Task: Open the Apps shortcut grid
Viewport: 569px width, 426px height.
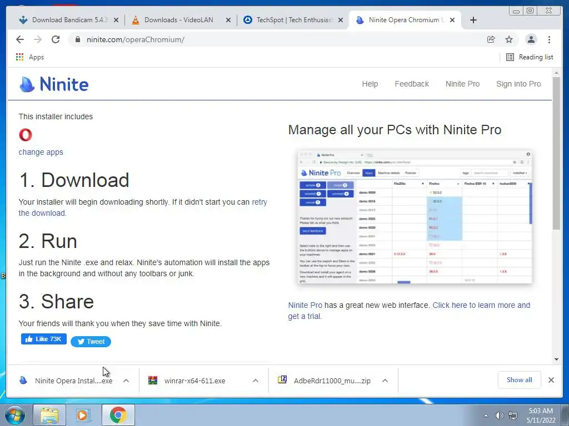Action: 30,57
